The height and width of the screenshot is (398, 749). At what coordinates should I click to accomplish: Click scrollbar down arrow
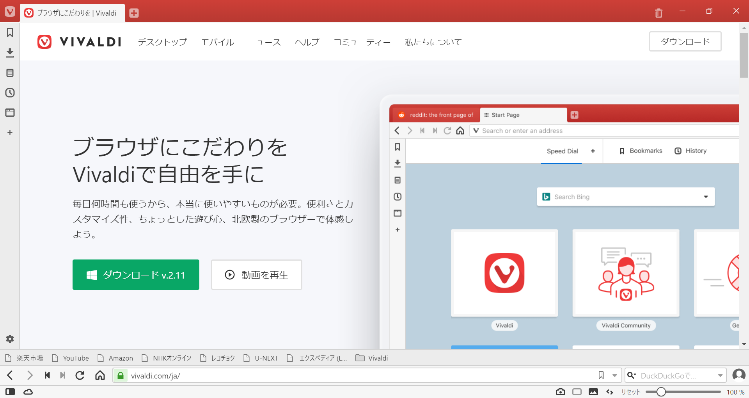pos(744,344)
